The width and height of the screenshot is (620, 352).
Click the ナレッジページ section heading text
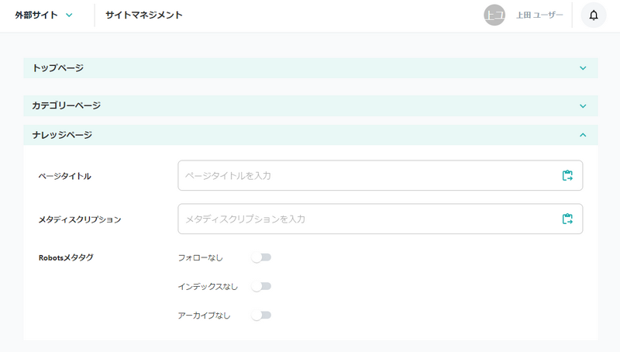[62, 135]
